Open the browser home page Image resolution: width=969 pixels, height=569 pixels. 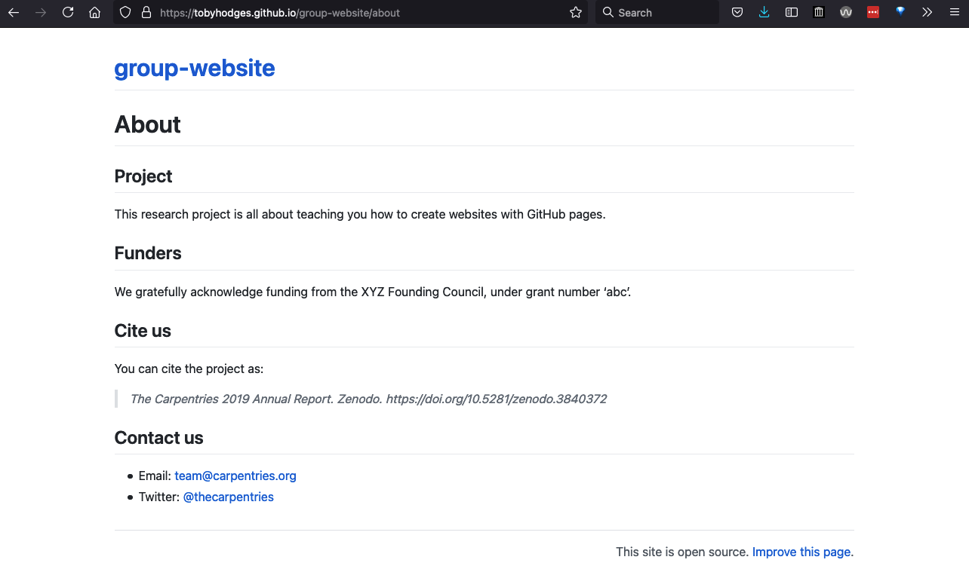point(95,12)
